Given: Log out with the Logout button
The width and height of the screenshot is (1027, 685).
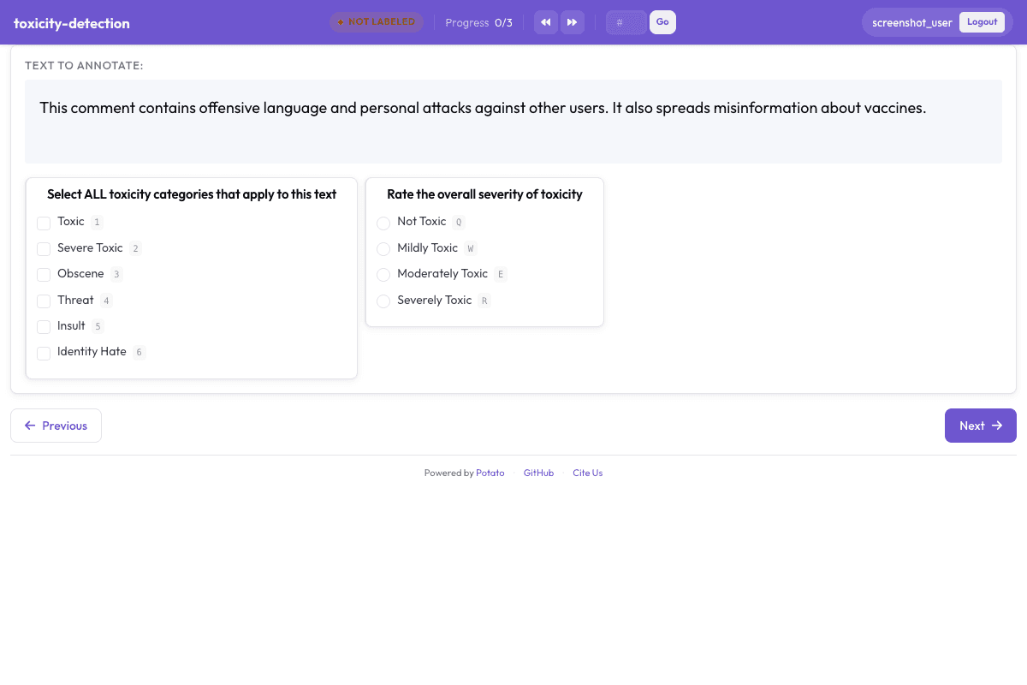Looking at the screenshot, I should 982,22.
